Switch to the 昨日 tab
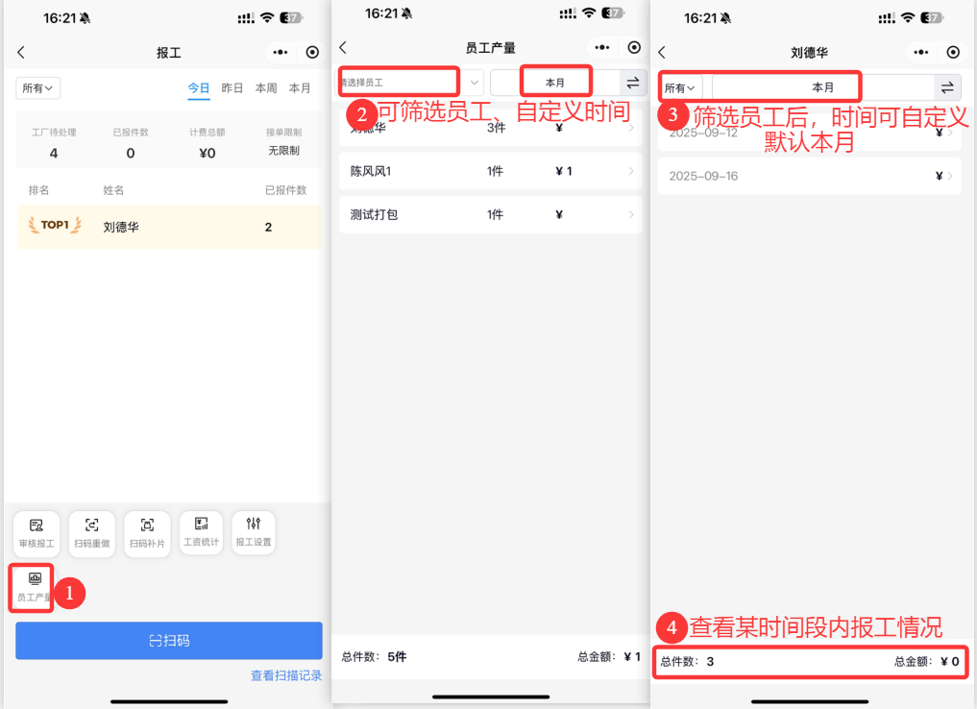This screenshot has width=977, height=709. click(232, 88)
